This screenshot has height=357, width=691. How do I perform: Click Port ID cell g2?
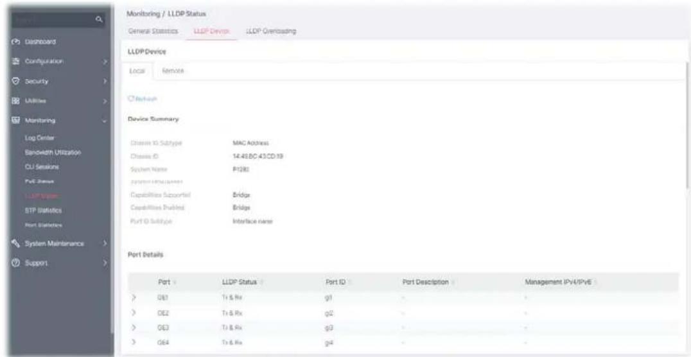[328, 313]
